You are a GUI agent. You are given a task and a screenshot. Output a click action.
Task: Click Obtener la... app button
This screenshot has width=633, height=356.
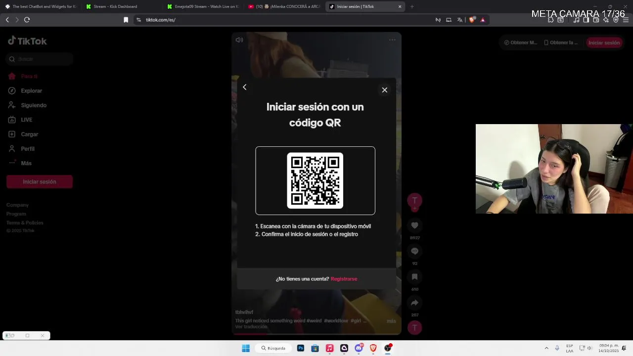click(561, 43)
